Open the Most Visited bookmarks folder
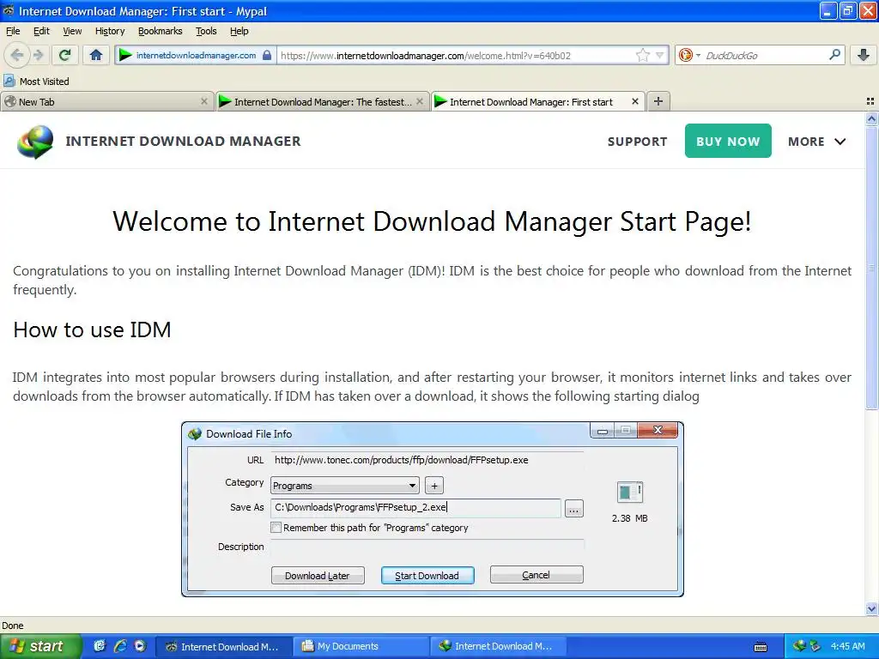 click(36, 82)
